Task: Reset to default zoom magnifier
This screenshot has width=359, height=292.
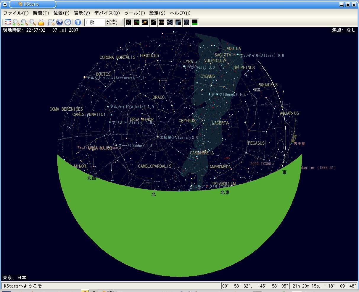Action: tap(33, 22)
